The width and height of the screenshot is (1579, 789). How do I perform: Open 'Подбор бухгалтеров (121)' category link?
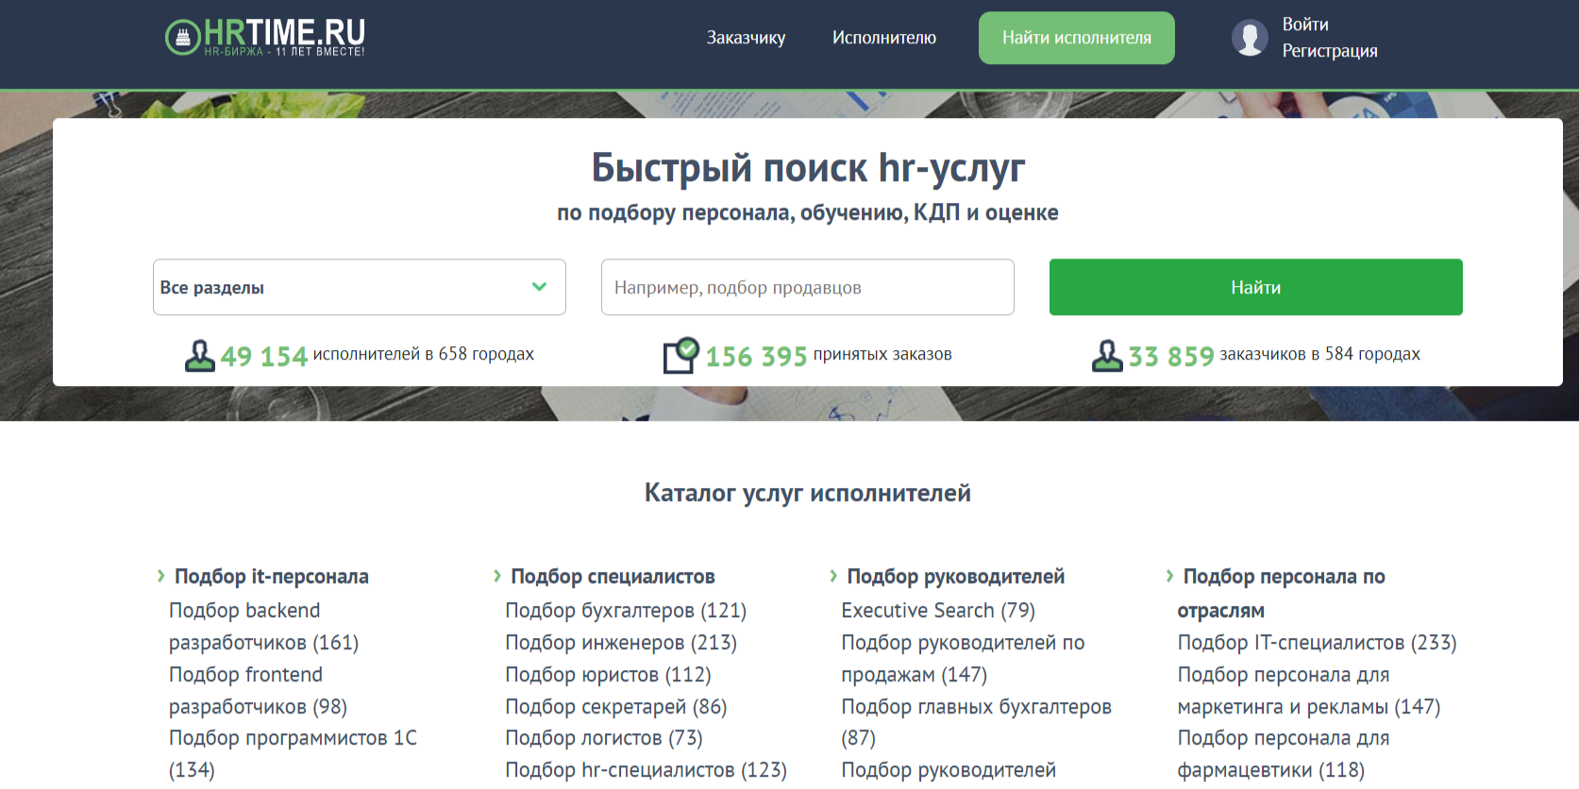point(625,611)
